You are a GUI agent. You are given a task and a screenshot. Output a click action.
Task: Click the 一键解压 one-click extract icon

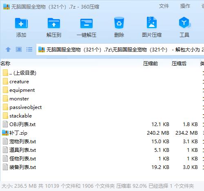[x=86, y=23]
